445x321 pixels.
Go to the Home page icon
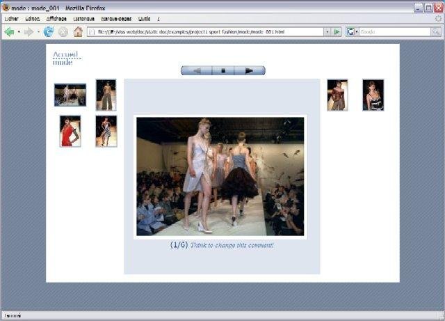78,31
